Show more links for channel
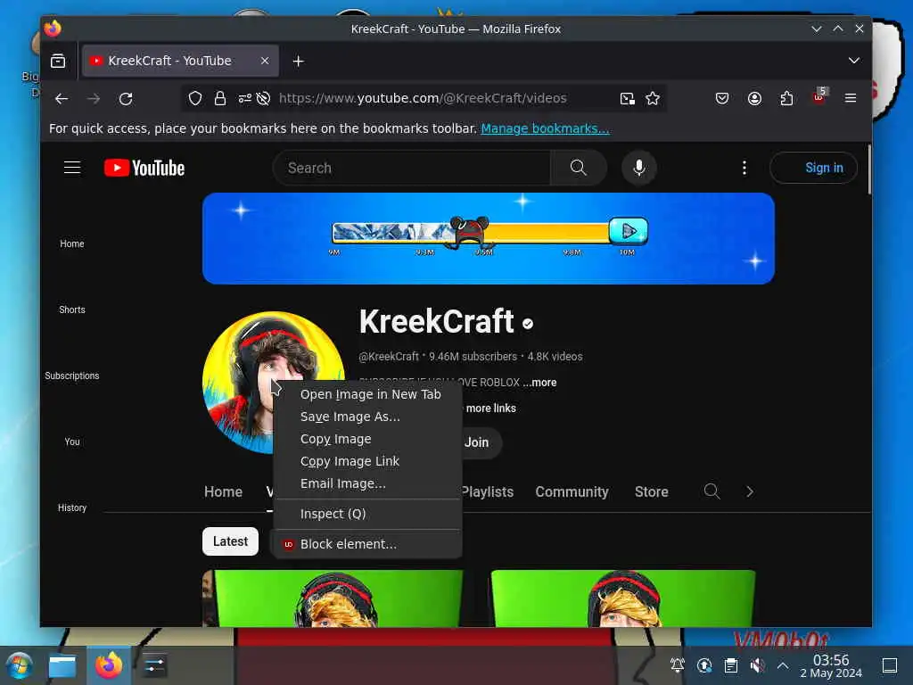 pos(491,408)
